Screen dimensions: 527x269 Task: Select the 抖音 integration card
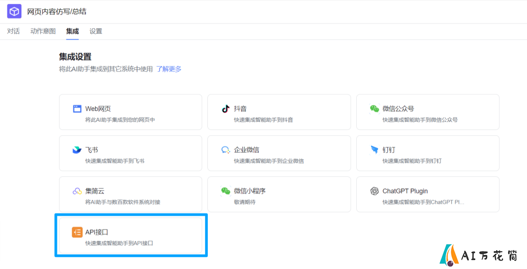pos(279,112)
